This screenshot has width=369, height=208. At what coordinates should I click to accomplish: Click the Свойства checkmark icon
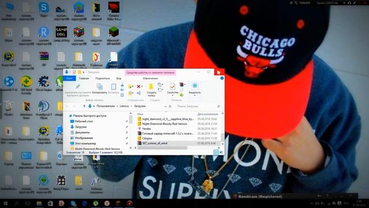pyautogui.click(x=172, y=87)
